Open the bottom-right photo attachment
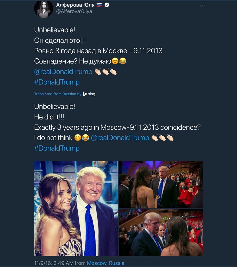 tap(161, 233)
